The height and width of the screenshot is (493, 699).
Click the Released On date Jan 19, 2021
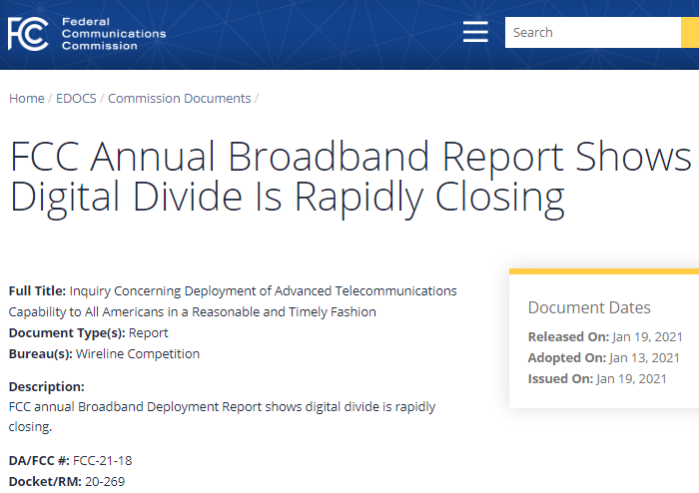[x=646, y=337]
